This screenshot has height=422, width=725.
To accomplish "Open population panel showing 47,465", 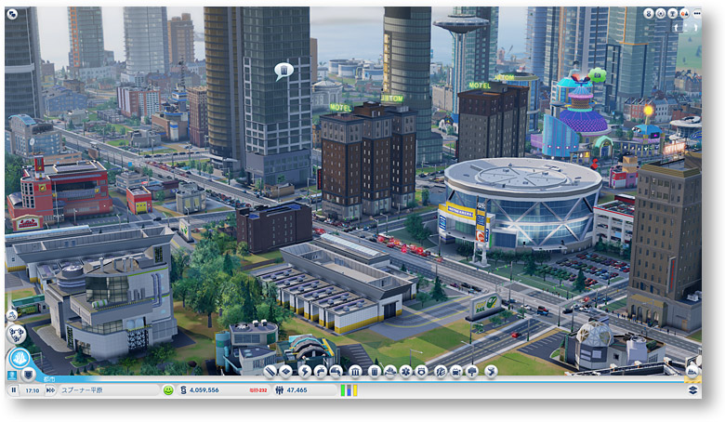I will pos(296,390).
